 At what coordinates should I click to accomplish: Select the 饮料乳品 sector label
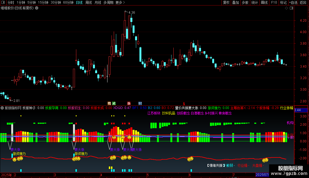pos(168,113)
